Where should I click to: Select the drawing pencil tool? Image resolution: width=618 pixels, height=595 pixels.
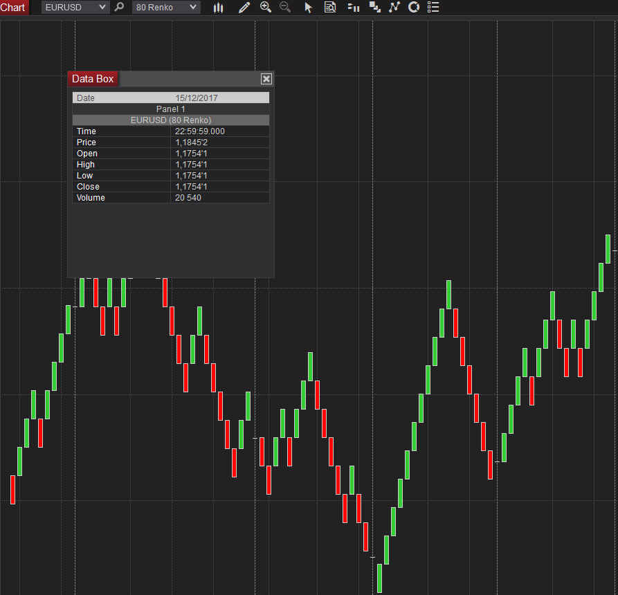[244, 7]
